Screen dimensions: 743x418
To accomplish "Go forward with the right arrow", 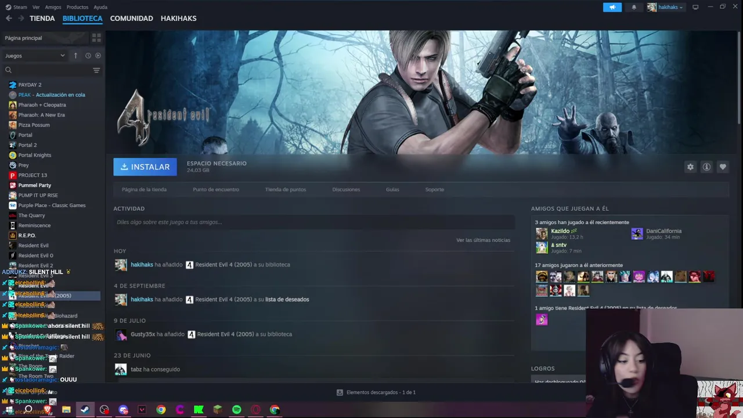I will [21, 19].
